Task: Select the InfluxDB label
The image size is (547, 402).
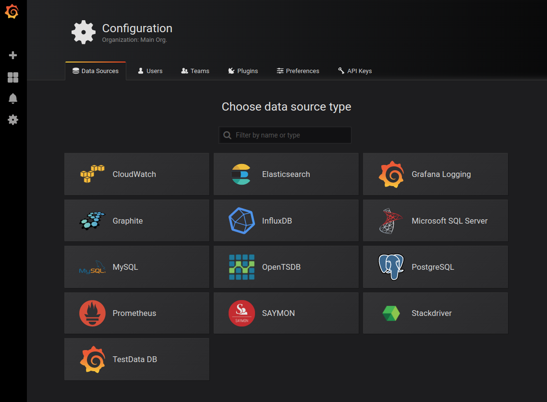Action: (x=277, y=221)
